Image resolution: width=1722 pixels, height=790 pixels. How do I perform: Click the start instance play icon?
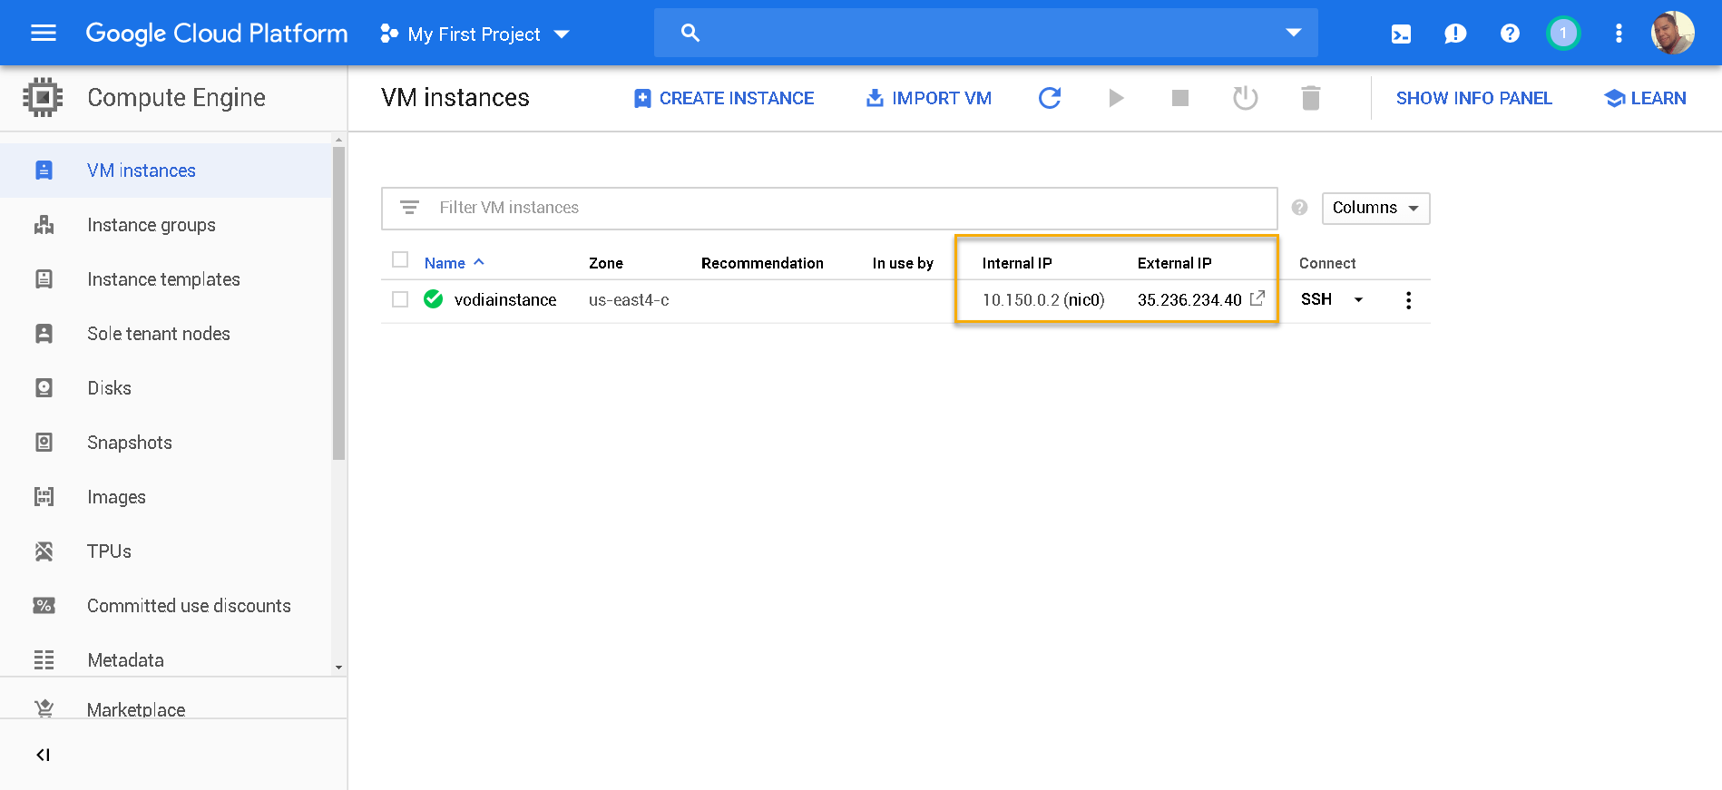coord(1116,98)
